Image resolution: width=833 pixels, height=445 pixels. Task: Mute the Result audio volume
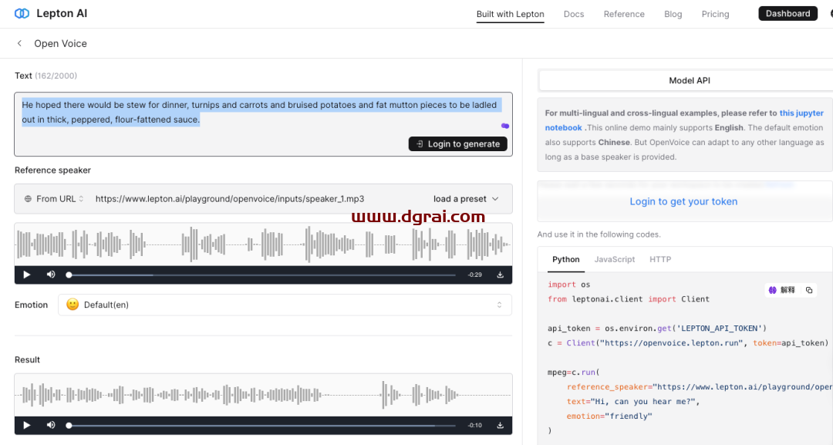(x=51, y=426)
